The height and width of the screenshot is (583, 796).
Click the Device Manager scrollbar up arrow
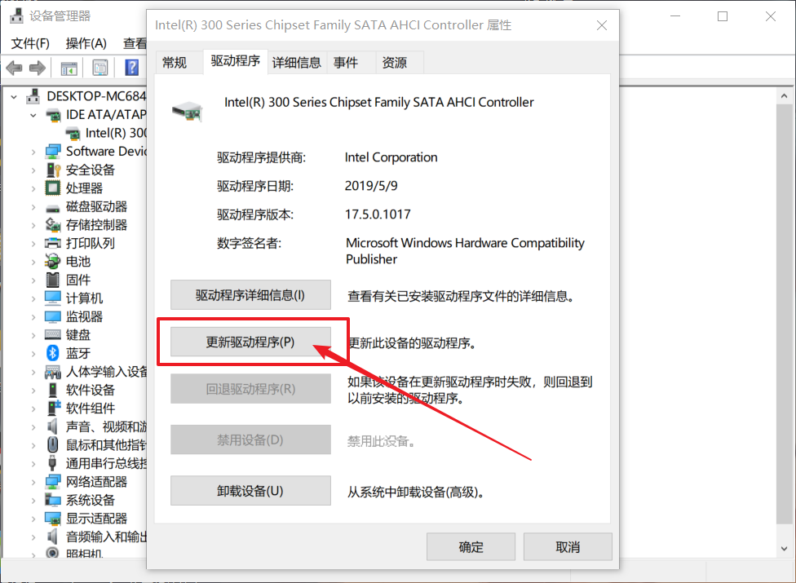(x=785, y=96)
